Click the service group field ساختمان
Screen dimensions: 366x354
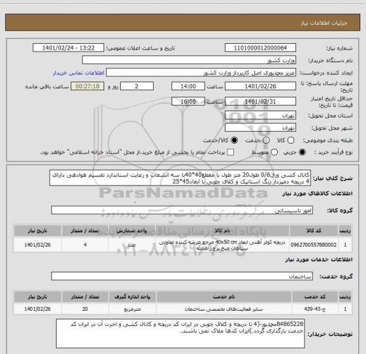click(x=182, y=276)
